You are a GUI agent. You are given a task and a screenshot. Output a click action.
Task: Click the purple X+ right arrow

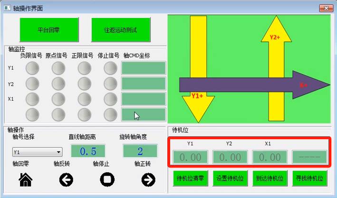[x=252, y=85]
